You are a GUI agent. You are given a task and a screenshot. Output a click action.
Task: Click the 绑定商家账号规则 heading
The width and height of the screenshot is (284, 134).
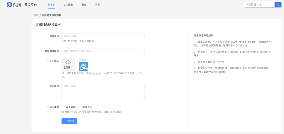coord(204,36)
